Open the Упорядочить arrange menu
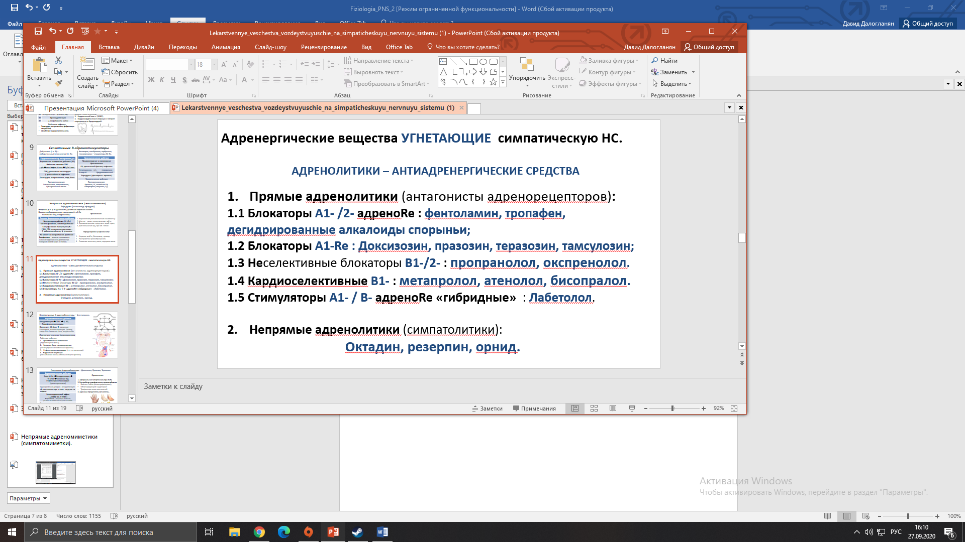 click(527, 73)
